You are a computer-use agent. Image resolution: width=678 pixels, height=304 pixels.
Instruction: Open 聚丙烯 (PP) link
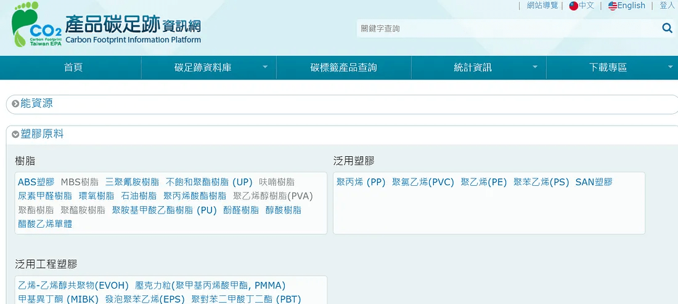[361, 182]
